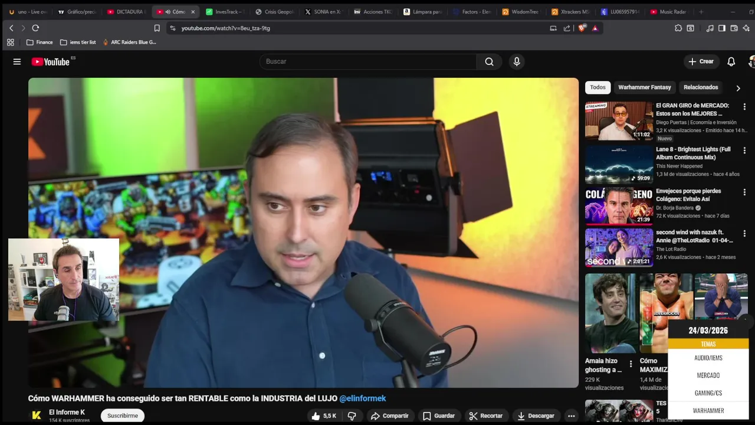
Task: Switch to the DICTADURA tab
Action: [x=126, y=12]
